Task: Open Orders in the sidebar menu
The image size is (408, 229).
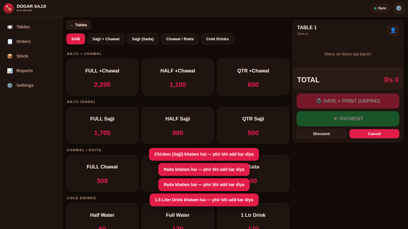Action: click(31, 41)
